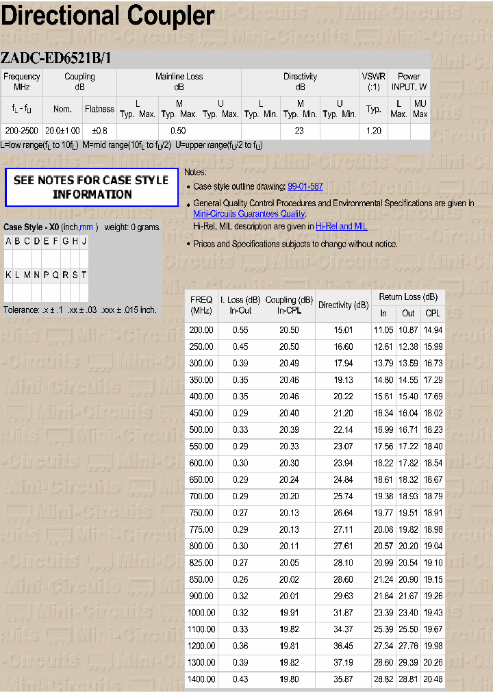
Task: Click the weight: 0 grams text
Action: pyautogui.click(x=132, y=227)
